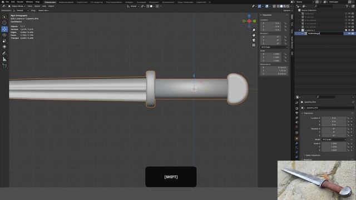Viewport: 356px width, 200px height.
Task: Open the Modifiers properties tab
Action: 296,143
